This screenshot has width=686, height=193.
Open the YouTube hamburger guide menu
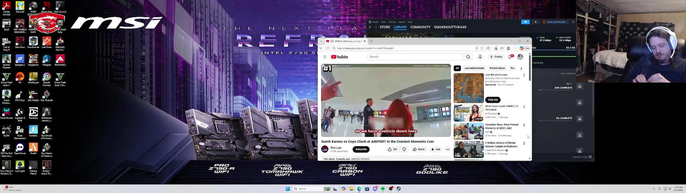pyautogui.click(x=325, y=57)
